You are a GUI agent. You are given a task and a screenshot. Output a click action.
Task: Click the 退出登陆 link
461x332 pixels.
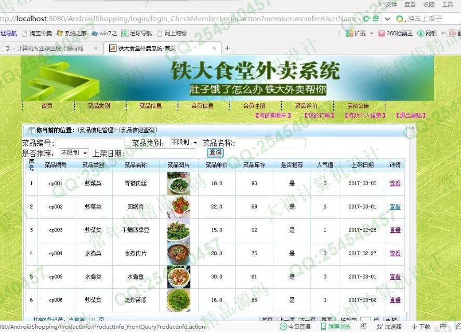pos(411,115)
